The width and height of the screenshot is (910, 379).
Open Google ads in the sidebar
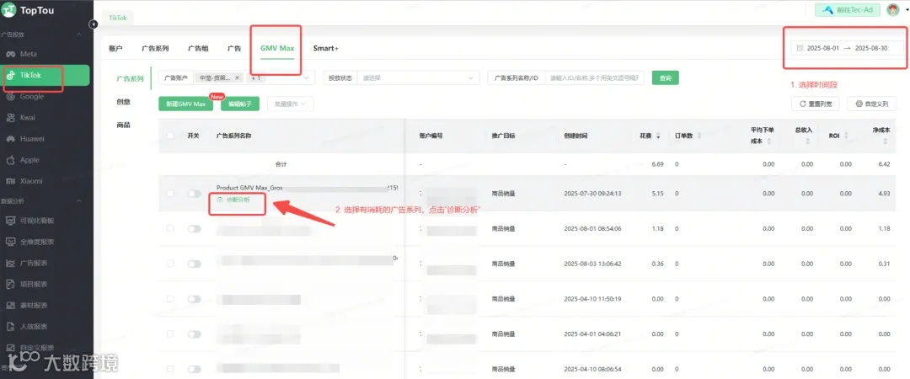tap(32, 97)
